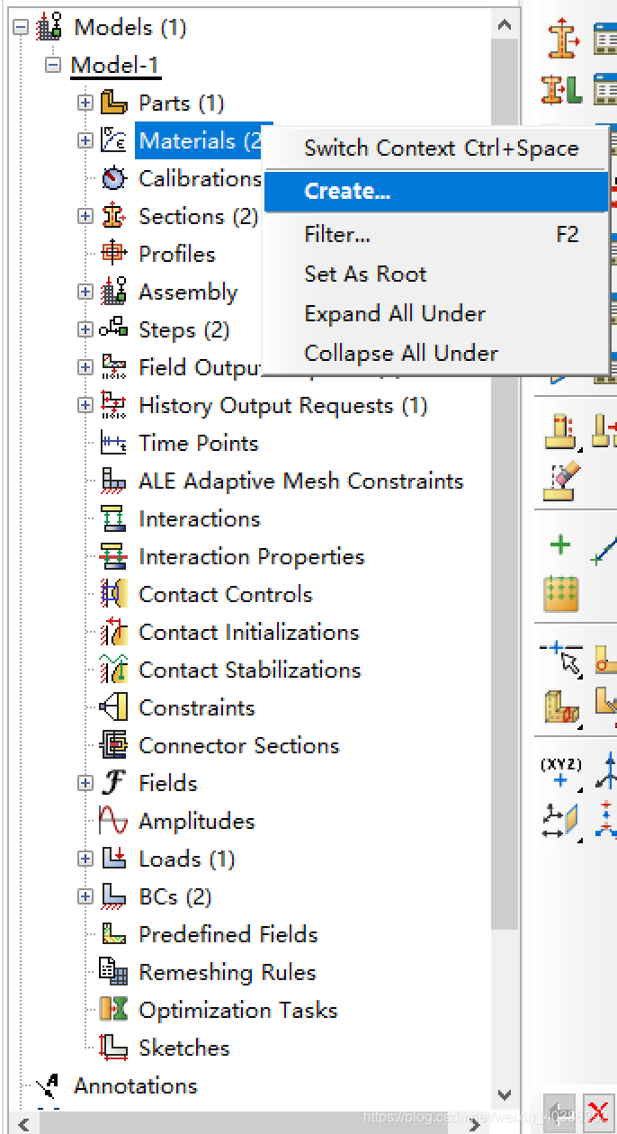Expand the Parts (1) node
This screenshot has width=617, height=1134.
85,103
